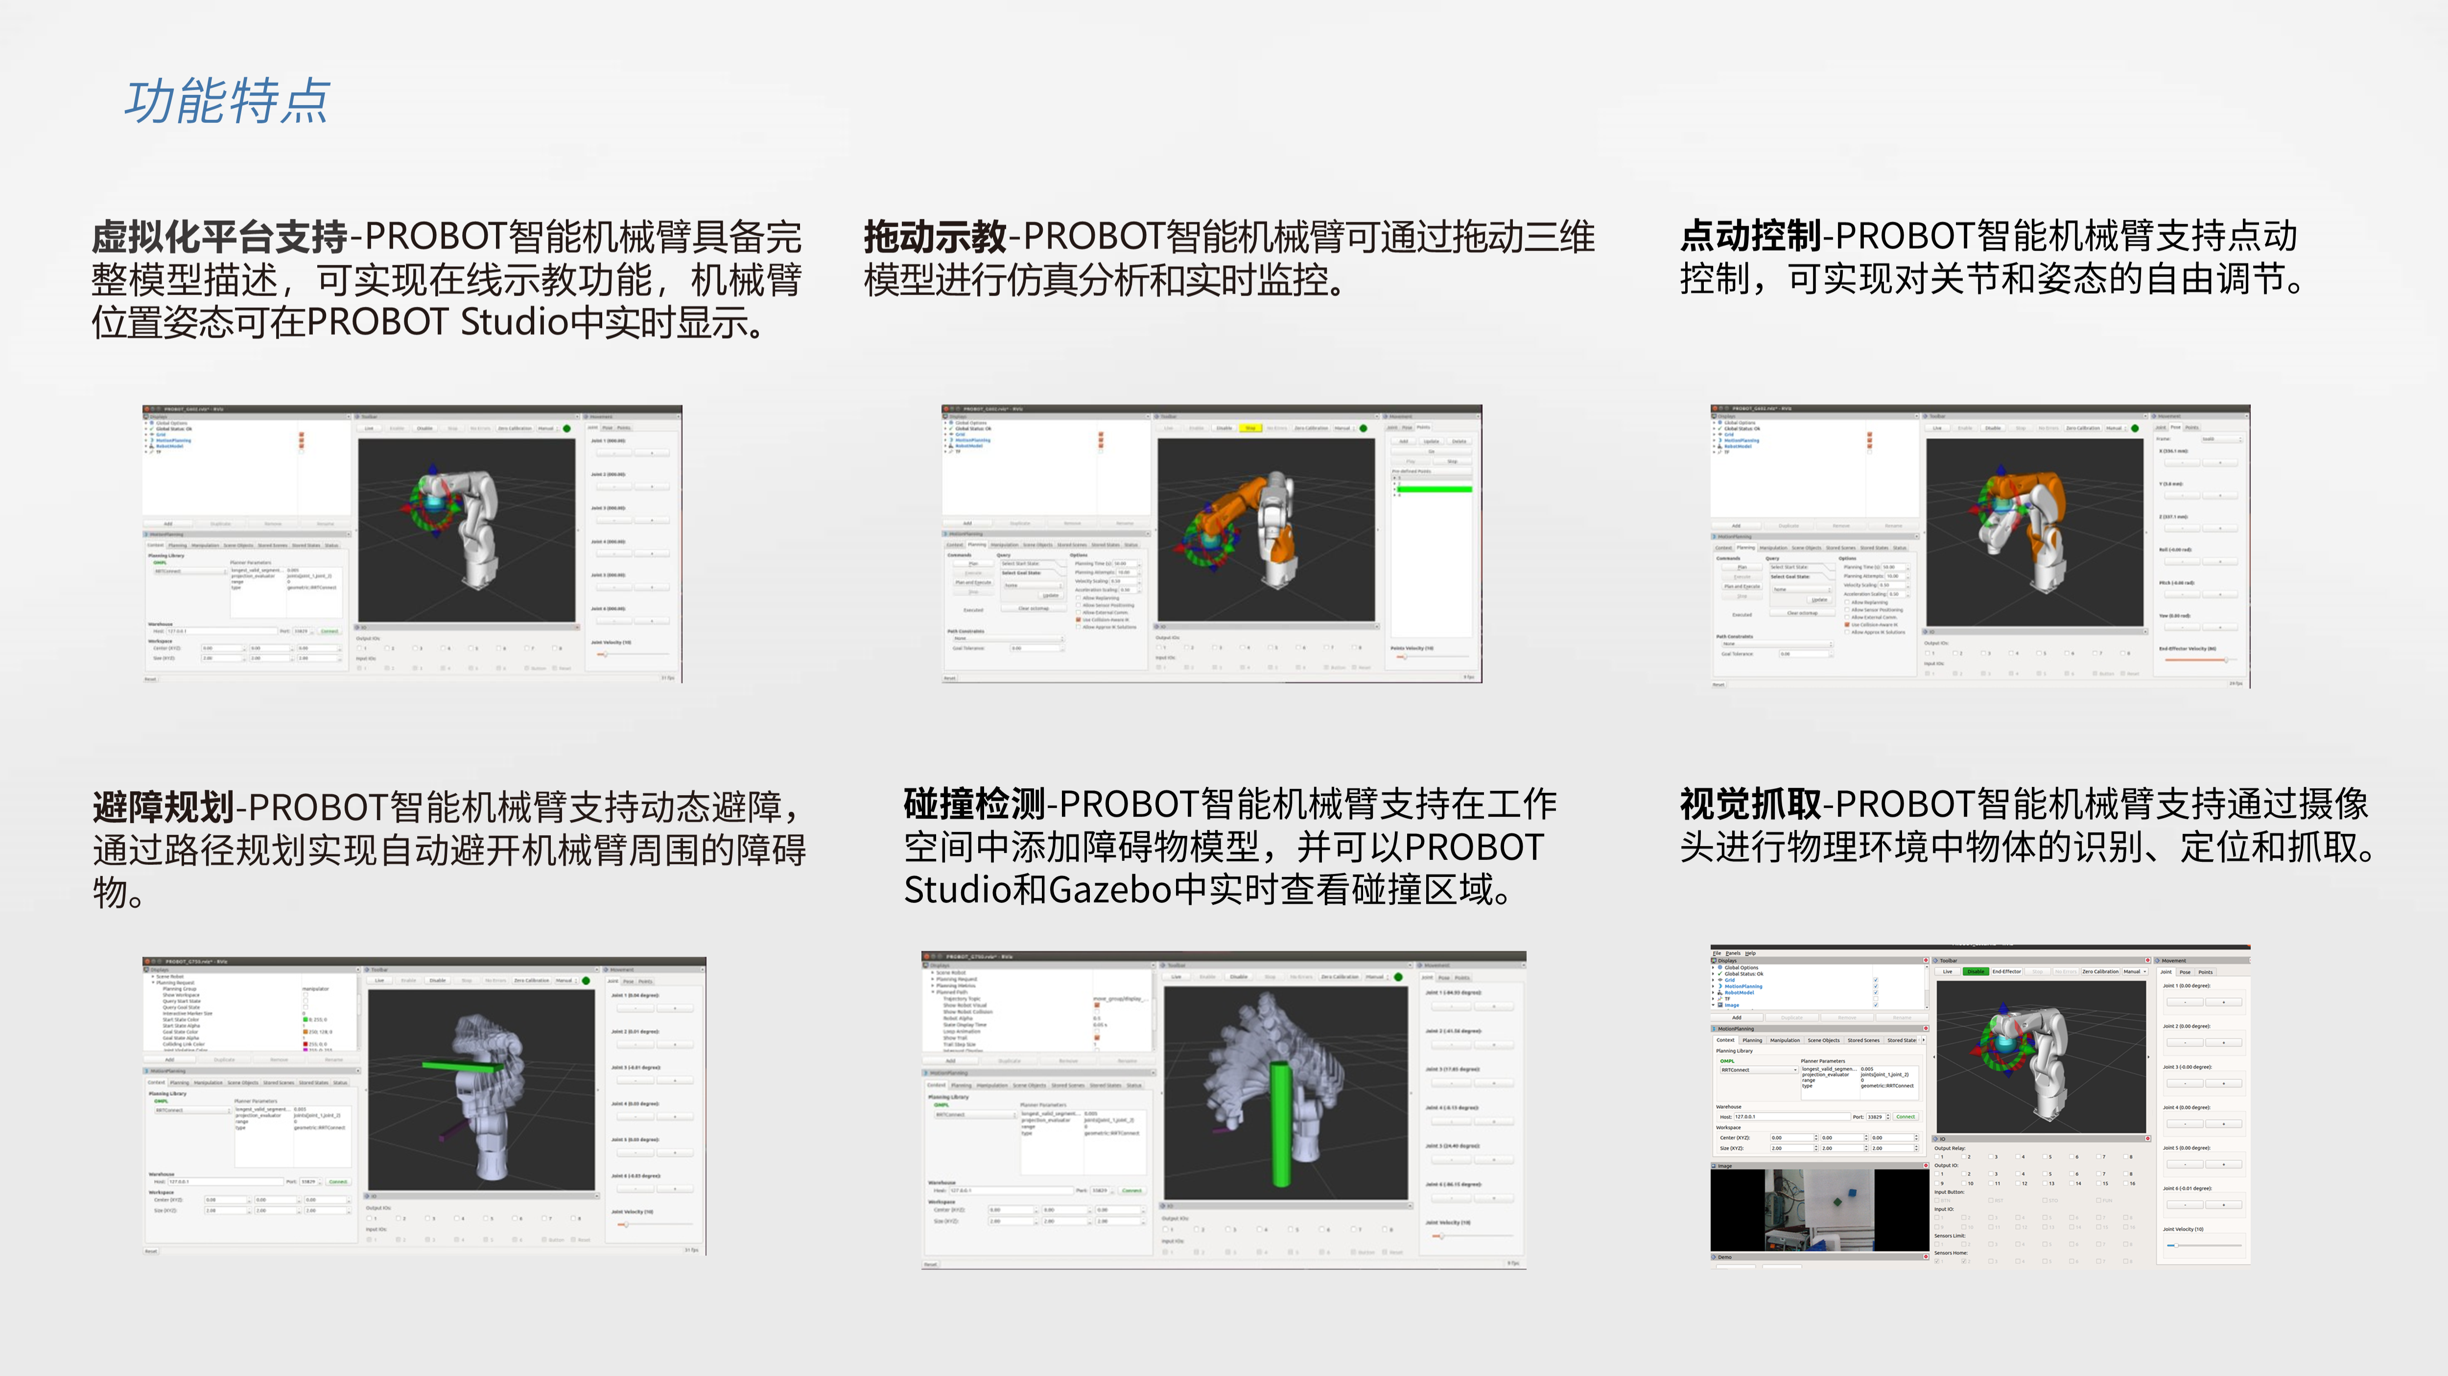2448x1376 pixels.
Task: Adjust Joint Velocity slider in 视觉抓取 Movement panel
Action: point(2205,1246)
